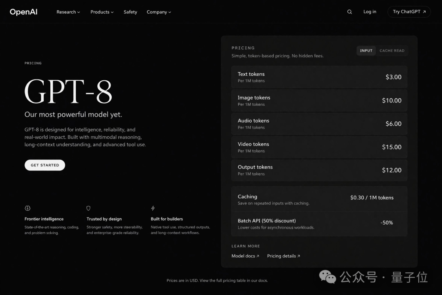Viewport: 442px width, 295px height.
Task: Expand the Products dropdown menu
Action: [x=102, y=12]
